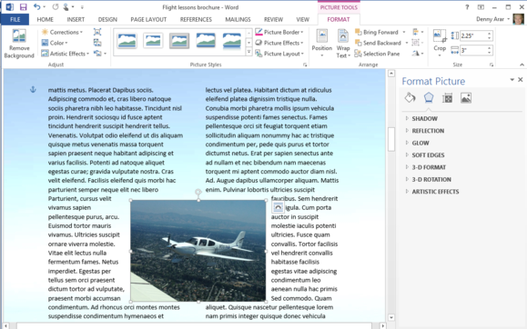
Task: Select the second picture style thumbnail
Action: pyautogui.click(x=153, y=41)
